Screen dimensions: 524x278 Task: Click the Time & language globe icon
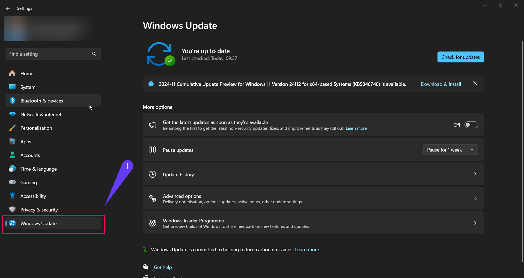pyautogui.click(x=12, y=169)
